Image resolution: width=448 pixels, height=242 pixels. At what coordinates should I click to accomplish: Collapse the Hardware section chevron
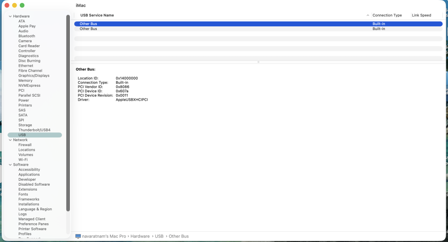tap(10, 16)
